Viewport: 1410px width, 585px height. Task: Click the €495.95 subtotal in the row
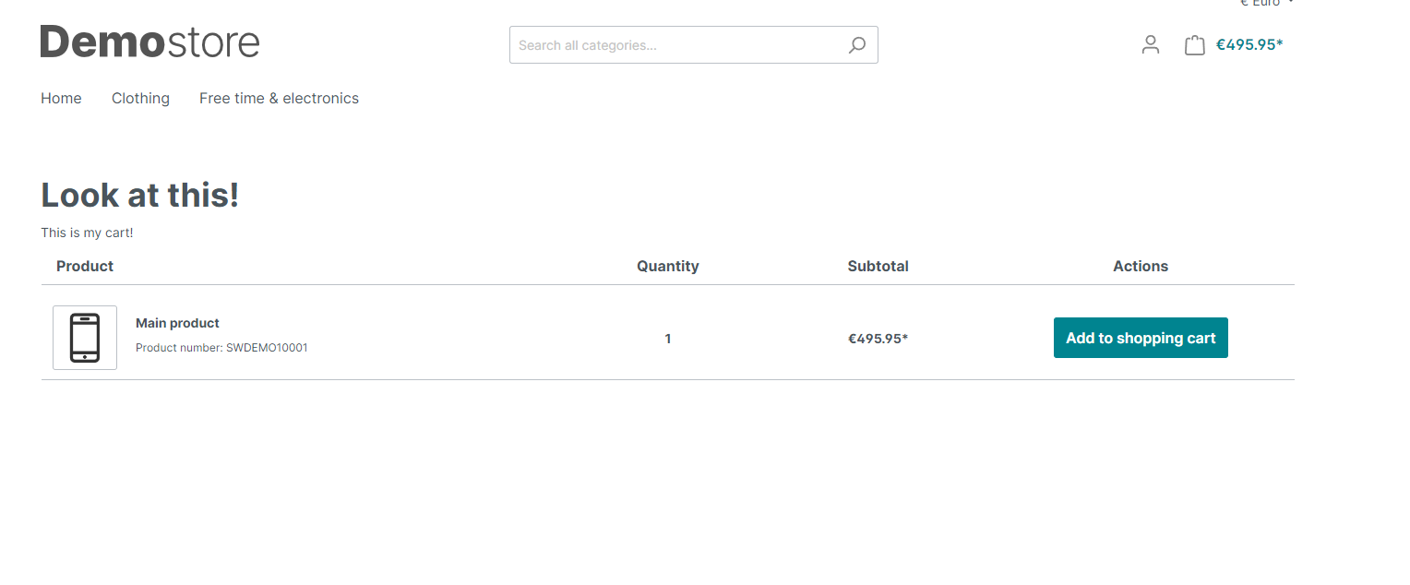pos(878,339)
